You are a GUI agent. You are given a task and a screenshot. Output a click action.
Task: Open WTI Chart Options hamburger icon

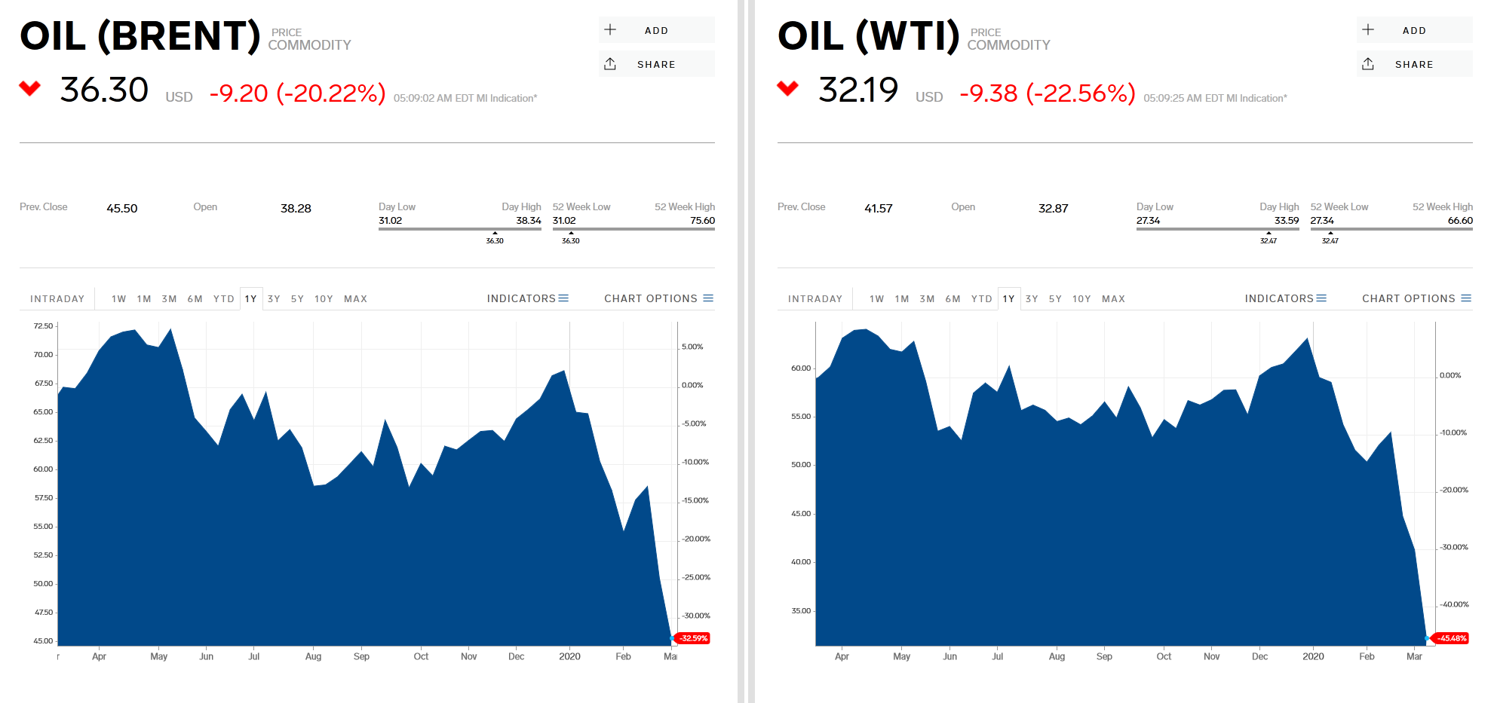(1466, 298)
